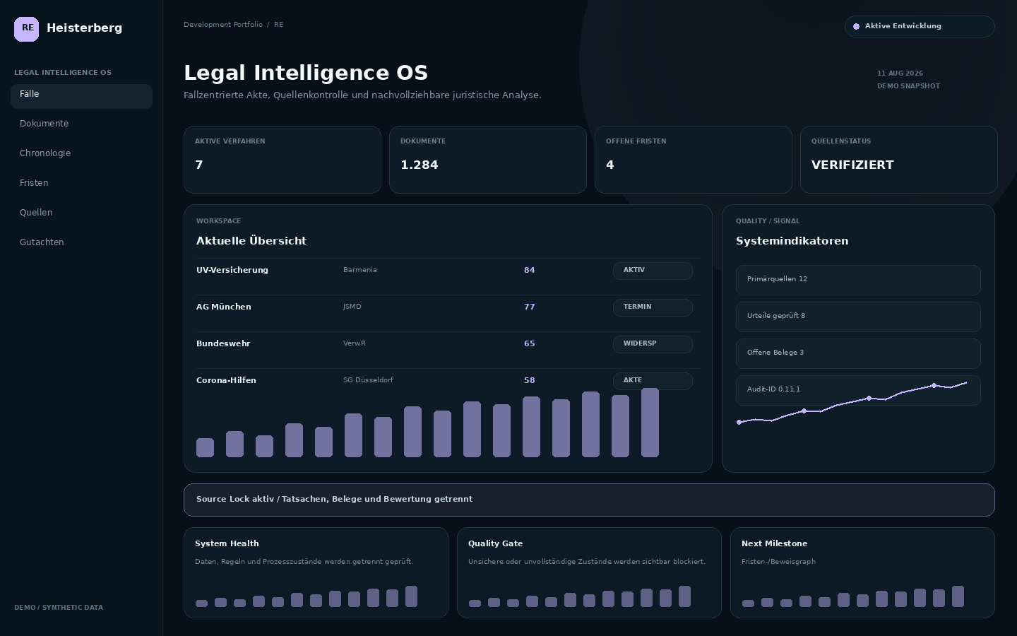Click the Systemindikatoren heading
The width and height of the screenshot is (1017, 636).
point(792,241)
